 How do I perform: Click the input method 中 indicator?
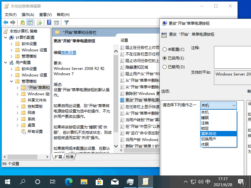208,182
